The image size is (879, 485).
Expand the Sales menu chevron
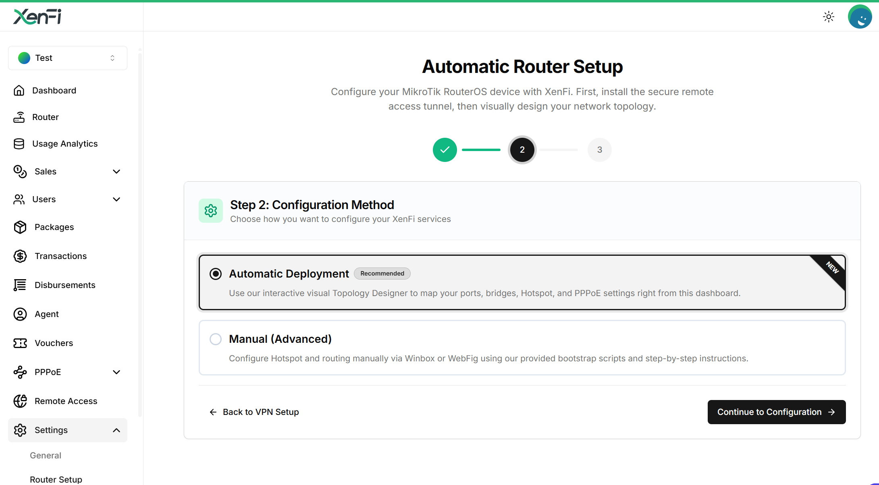click(x=116, y=172)
